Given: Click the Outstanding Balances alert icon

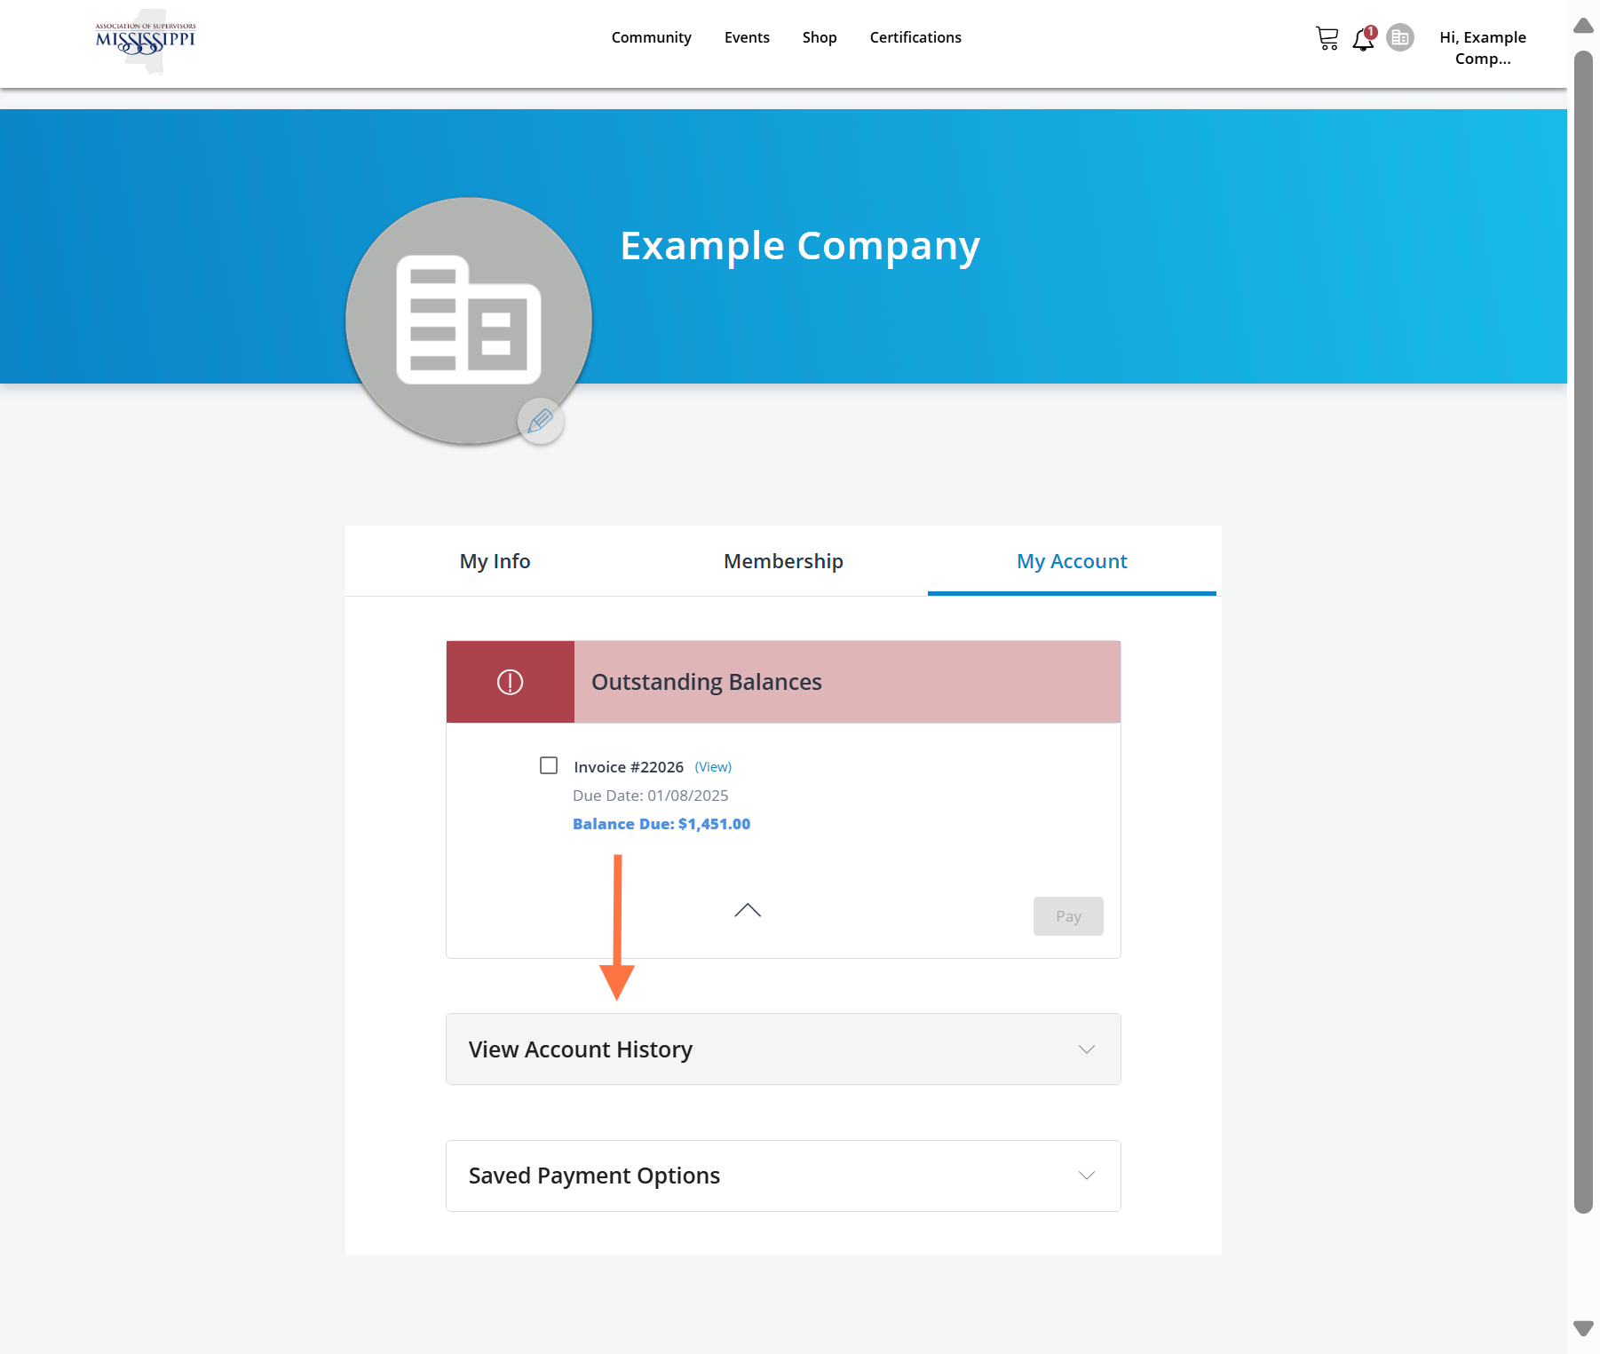Looking at the screenshot, I should tap(510, 682).
